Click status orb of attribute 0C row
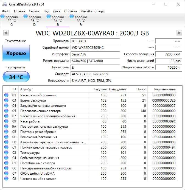This screenshot has width=185, height=190. [6, 137]
